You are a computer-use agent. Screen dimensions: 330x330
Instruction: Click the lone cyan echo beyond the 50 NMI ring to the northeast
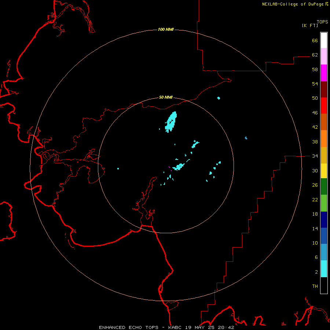[x=219, y=98]
